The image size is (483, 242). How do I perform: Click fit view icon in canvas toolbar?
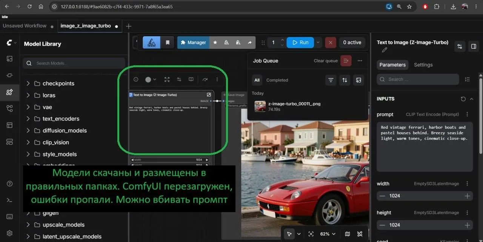pos(311,234)
